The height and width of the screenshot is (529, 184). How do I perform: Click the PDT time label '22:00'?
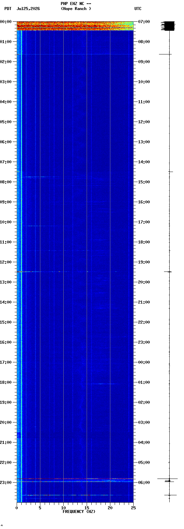6,463
